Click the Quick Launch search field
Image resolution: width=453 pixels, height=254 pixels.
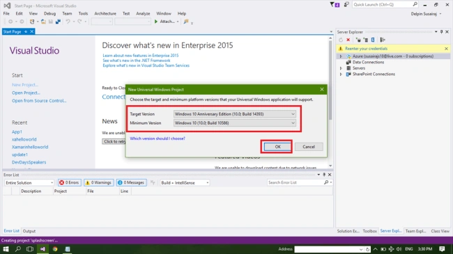tap(382, 4)
